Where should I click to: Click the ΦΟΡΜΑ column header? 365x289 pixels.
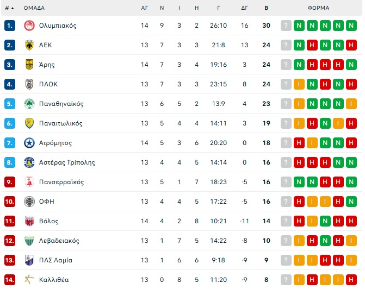(x=318, y=8)
